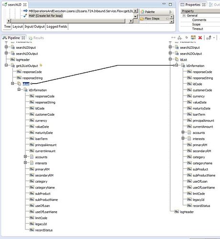The image size is (220, 239).
Task: Open the add pipeline variable dropdown arrow
Action: (x=214, y=38)
